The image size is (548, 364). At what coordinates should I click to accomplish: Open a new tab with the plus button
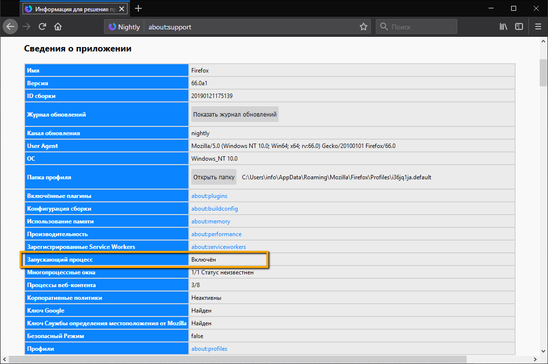(138, 8)
